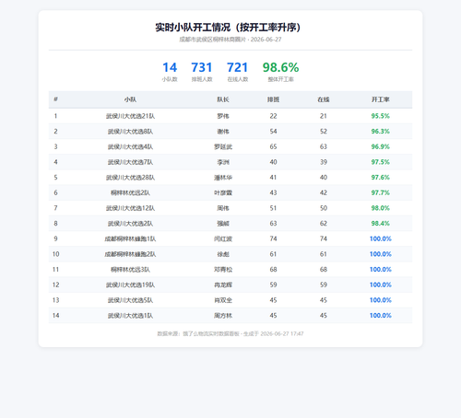461x418 pixels.
Task: Click captain name 周伟 in row 7
Action: click(x=223, y=208)
